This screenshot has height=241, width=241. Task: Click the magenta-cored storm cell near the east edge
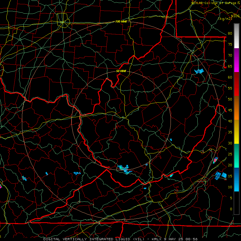point(215,160)
